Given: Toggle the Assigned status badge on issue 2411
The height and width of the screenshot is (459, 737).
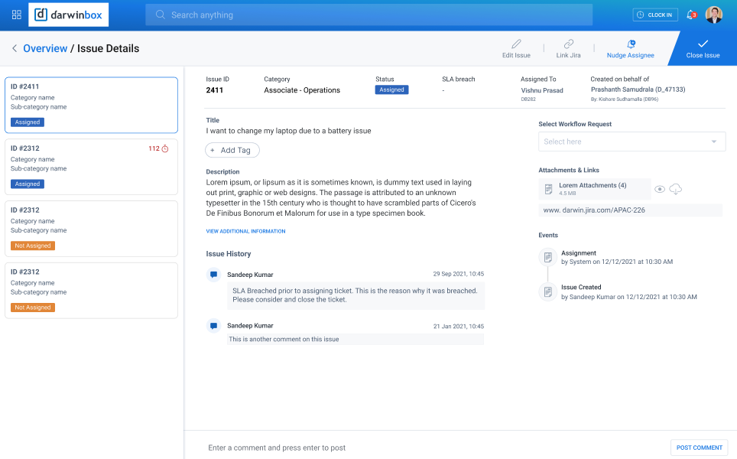Looking at the screenshot, I should tap(27, 122).
